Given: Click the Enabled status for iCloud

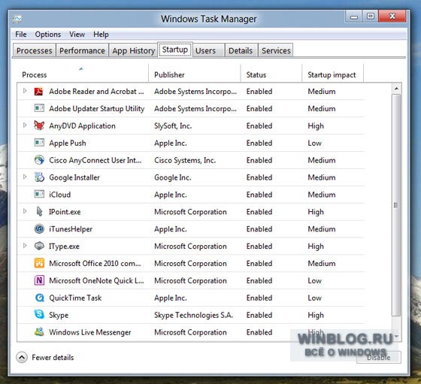Looking at the screenshot, I should (x=259, y=195).
